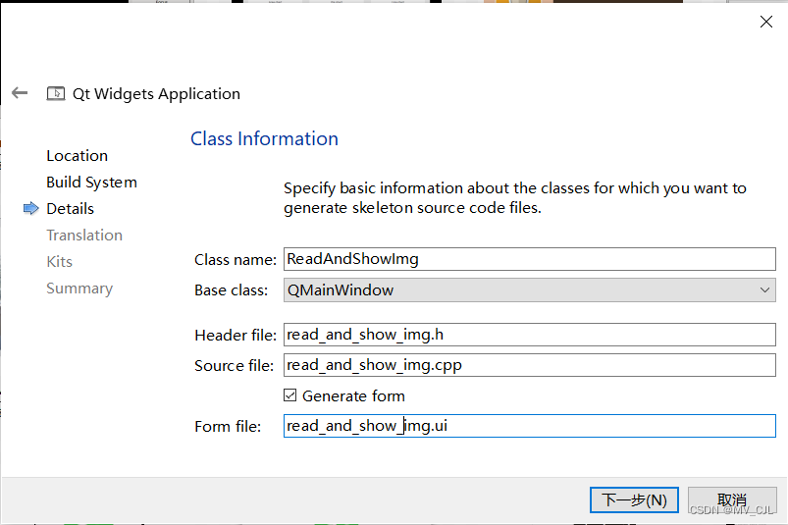Select the Kits wizard step
The width and height of the screenshot is (788, 525).
pyautogui.click(x=59, y=262)
